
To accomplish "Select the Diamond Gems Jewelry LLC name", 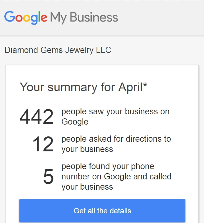I will pos(58,50).
